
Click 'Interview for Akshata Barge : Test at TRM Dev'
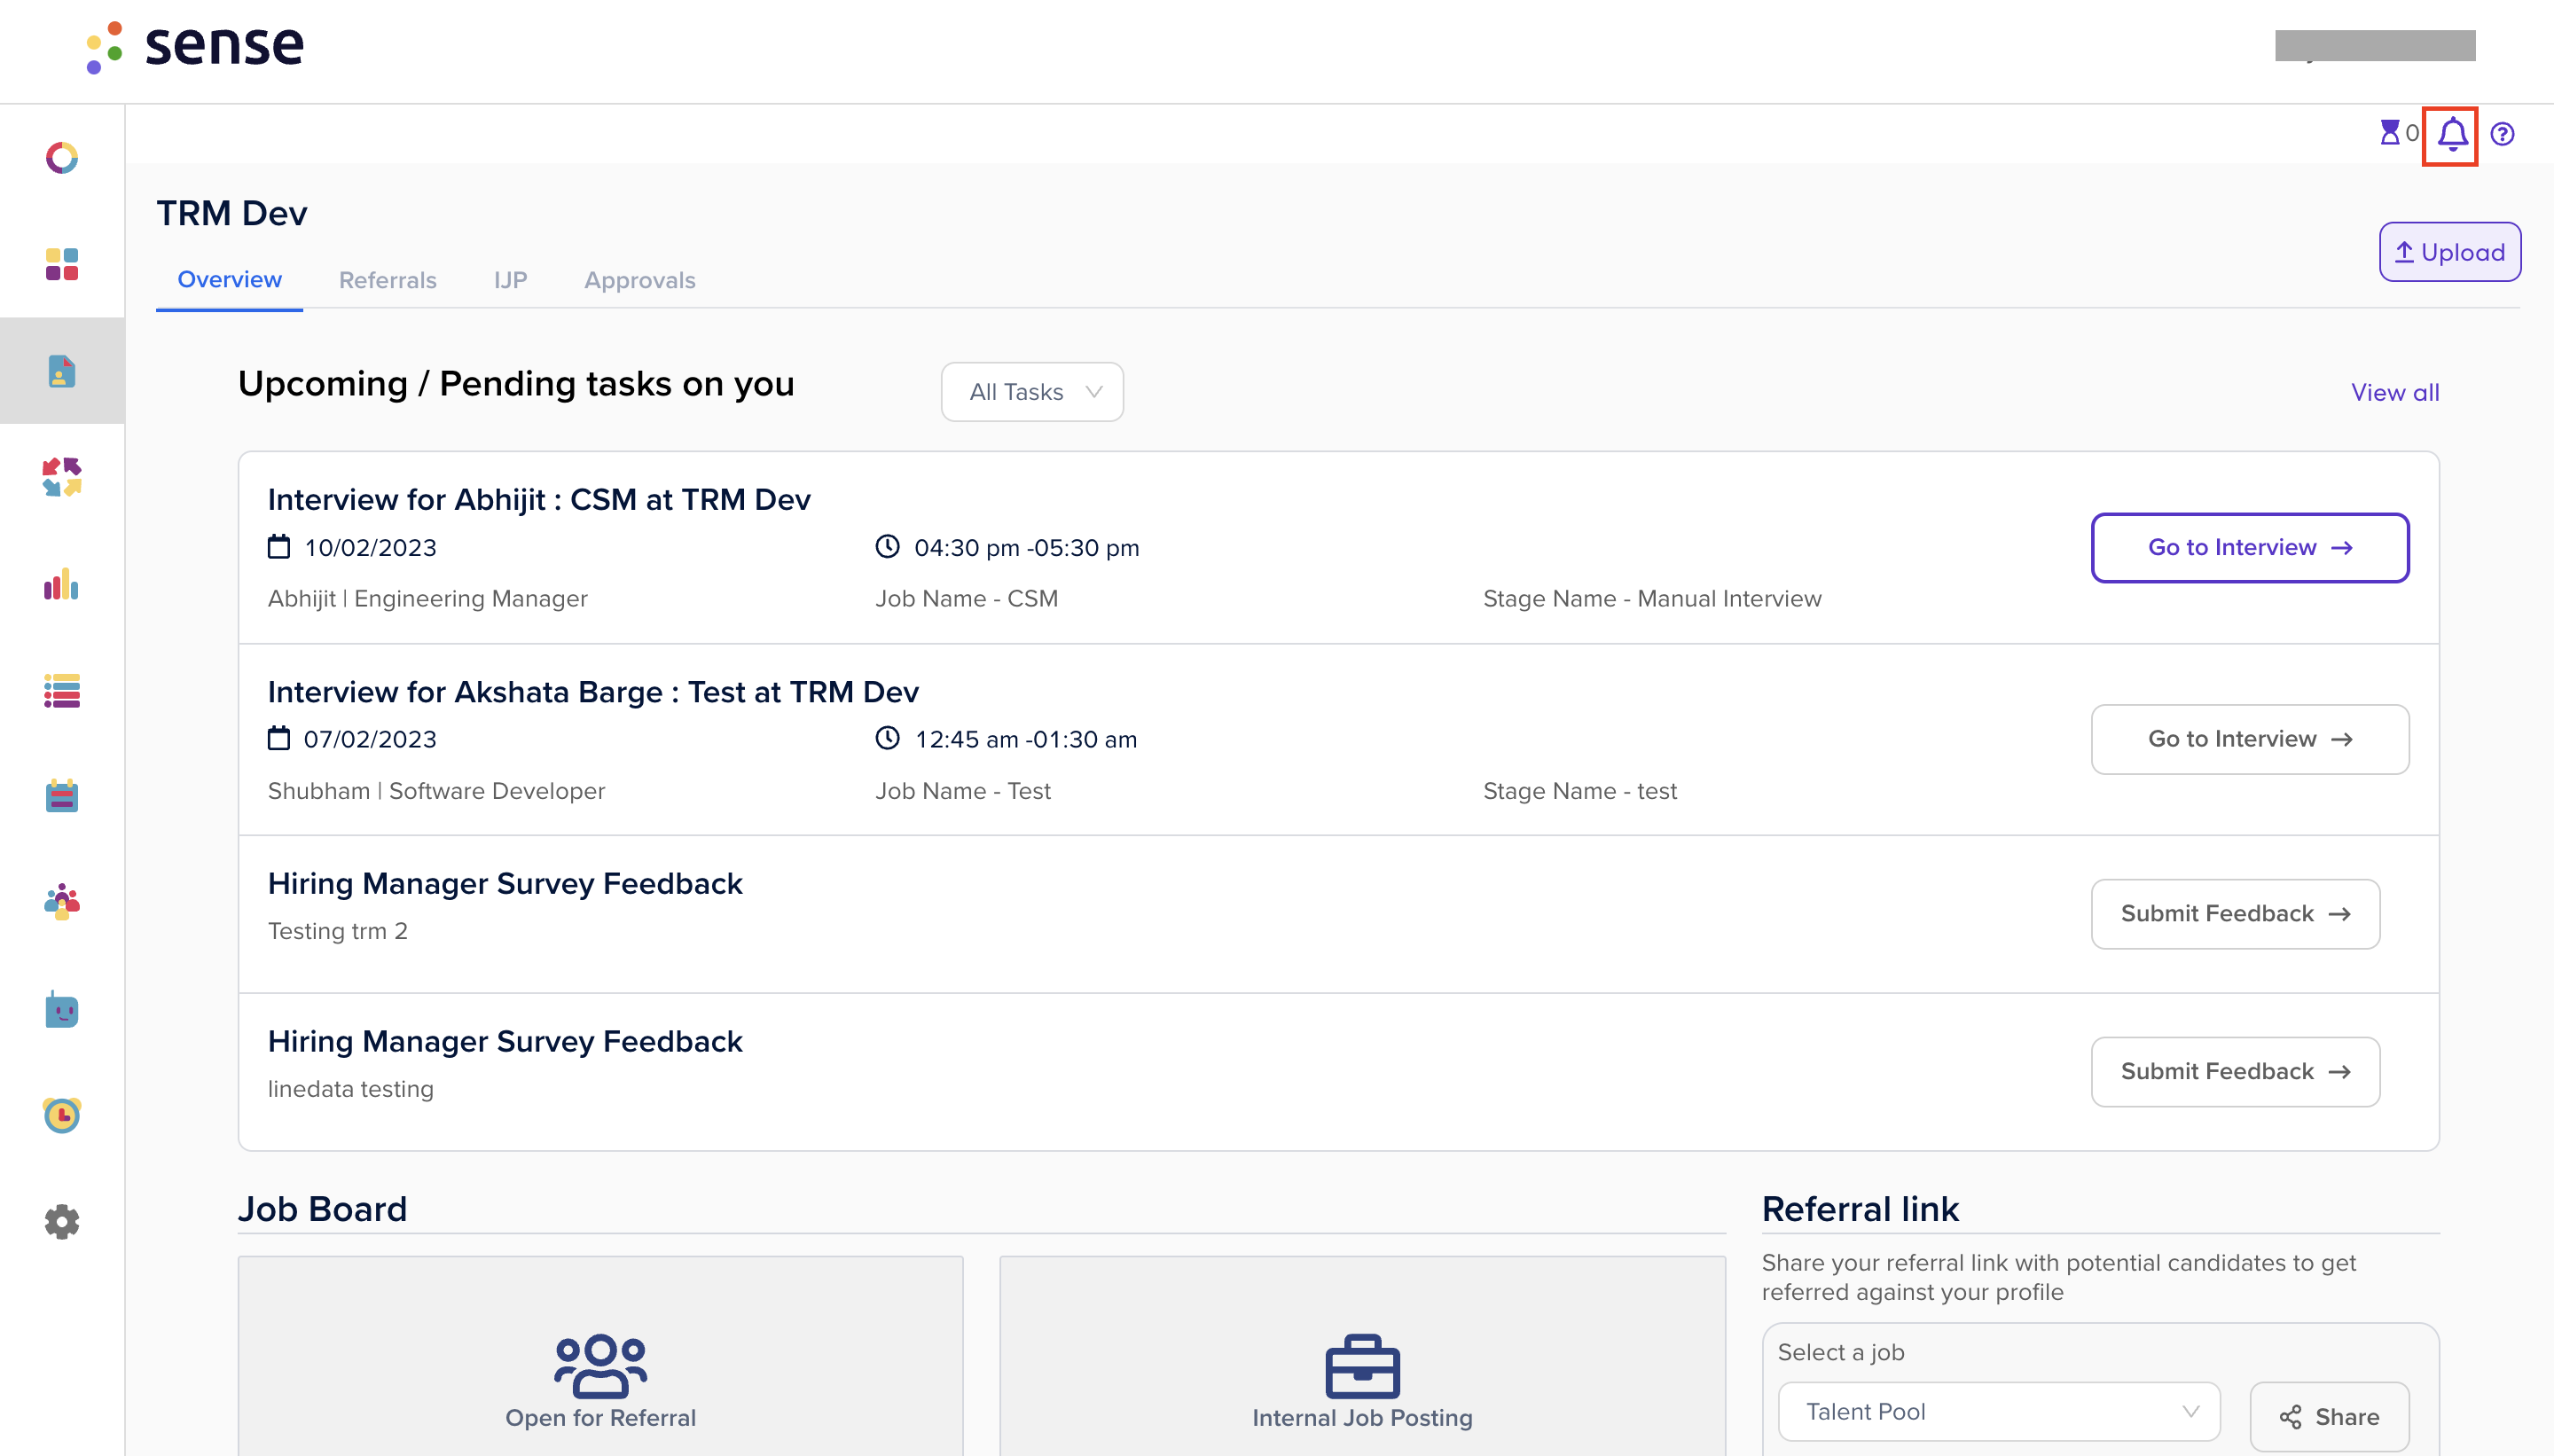tap(593, 692)
